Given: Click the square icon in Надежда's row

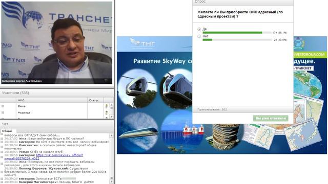Looking at the screenshot, I should click(3, 112).
